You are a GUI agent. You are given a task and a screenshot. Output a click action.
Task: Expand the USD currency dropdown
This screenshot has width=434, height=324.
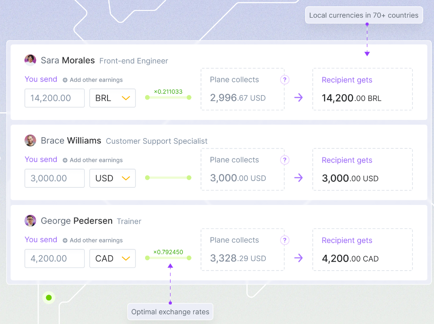[x=112, y=178]
